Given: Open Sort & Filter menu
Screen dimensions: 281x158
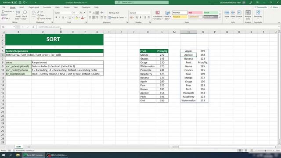Looking at the screenshot, I should pyautogui.click(x=18, y=15).
